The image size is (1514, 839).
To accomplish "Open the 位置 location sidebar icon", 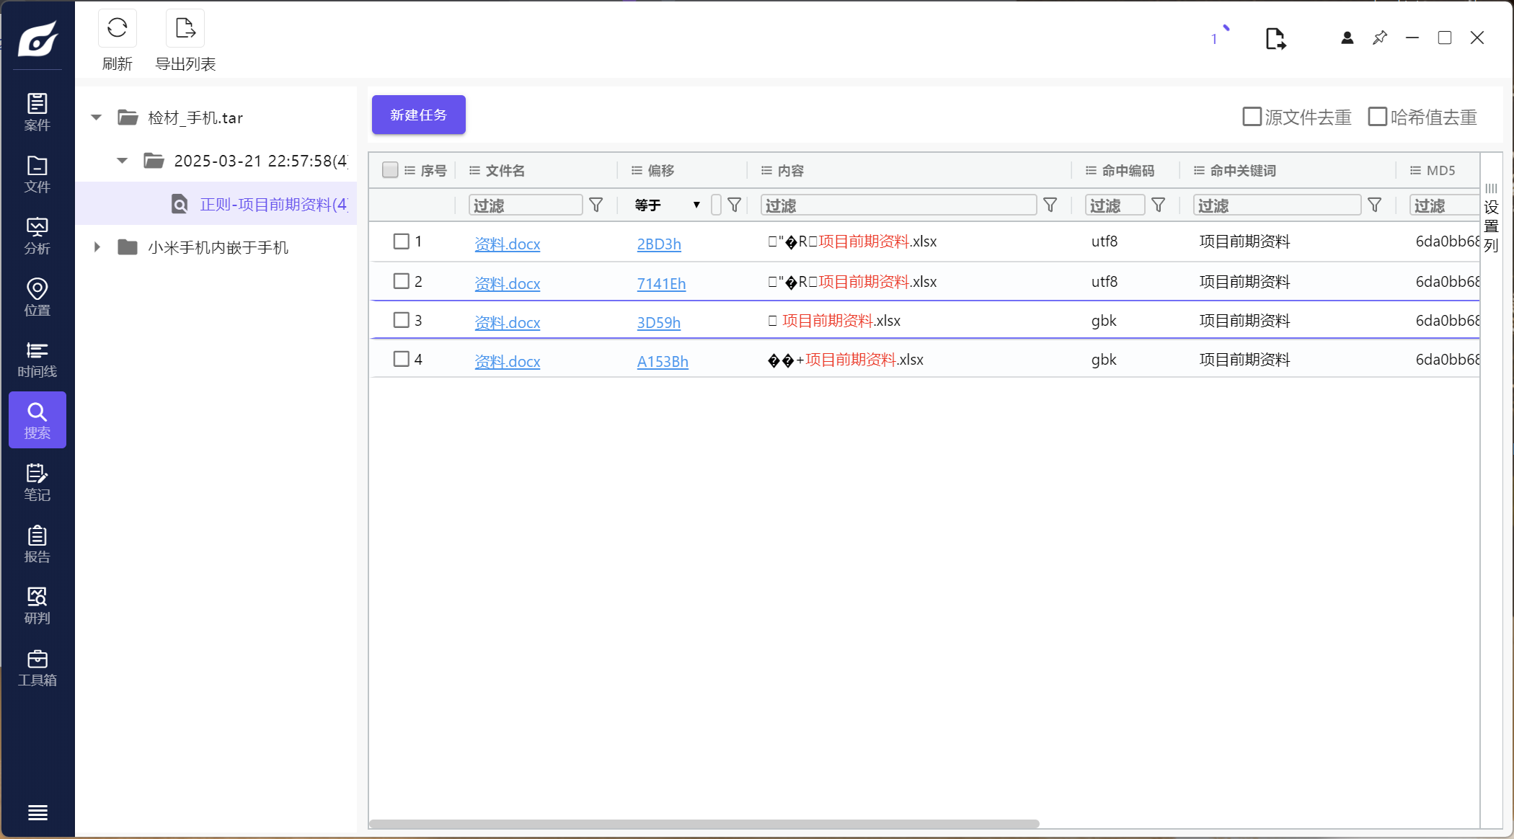I will [x=37, y=297].
